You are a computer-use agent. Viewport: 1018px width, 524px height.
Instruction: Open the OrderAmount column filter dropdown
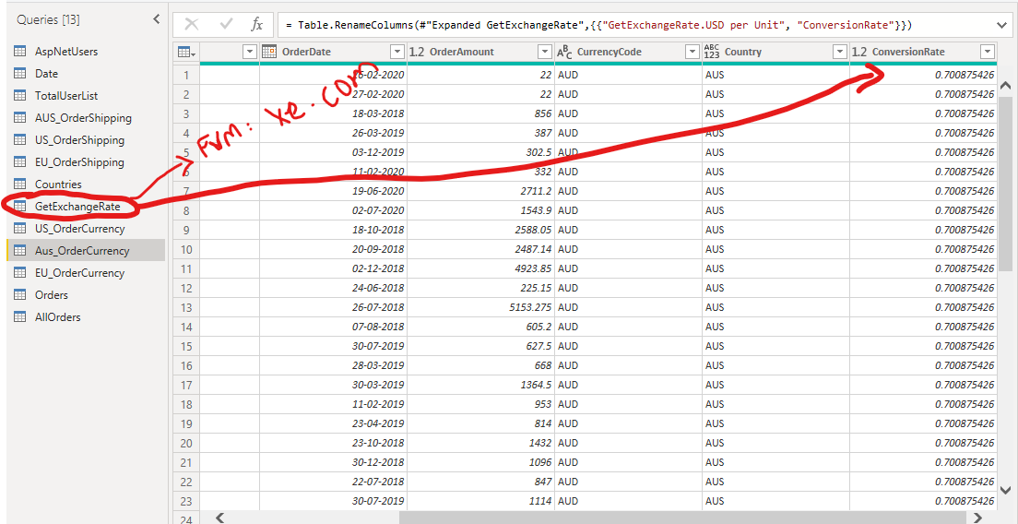coord(545,52)
